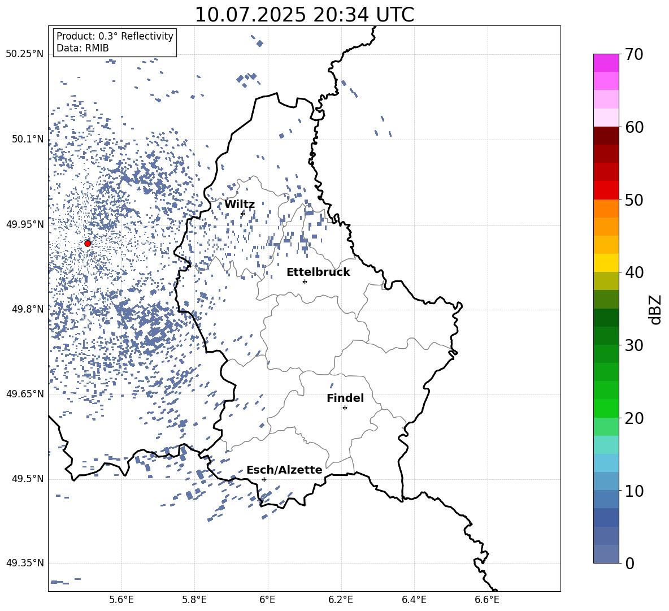Click the 6.6°E longitude label
This screenshot has width=669, height=611.
tap(487, 600)
